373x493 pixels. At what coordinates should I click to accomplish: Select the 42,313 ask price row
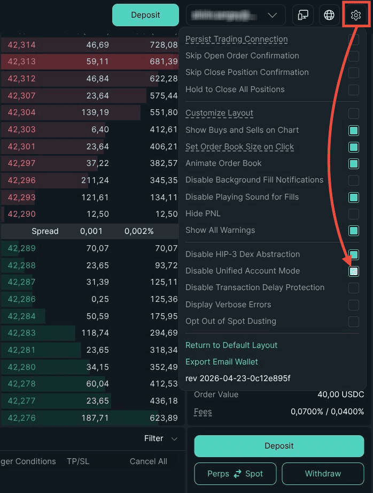point(90,62)
